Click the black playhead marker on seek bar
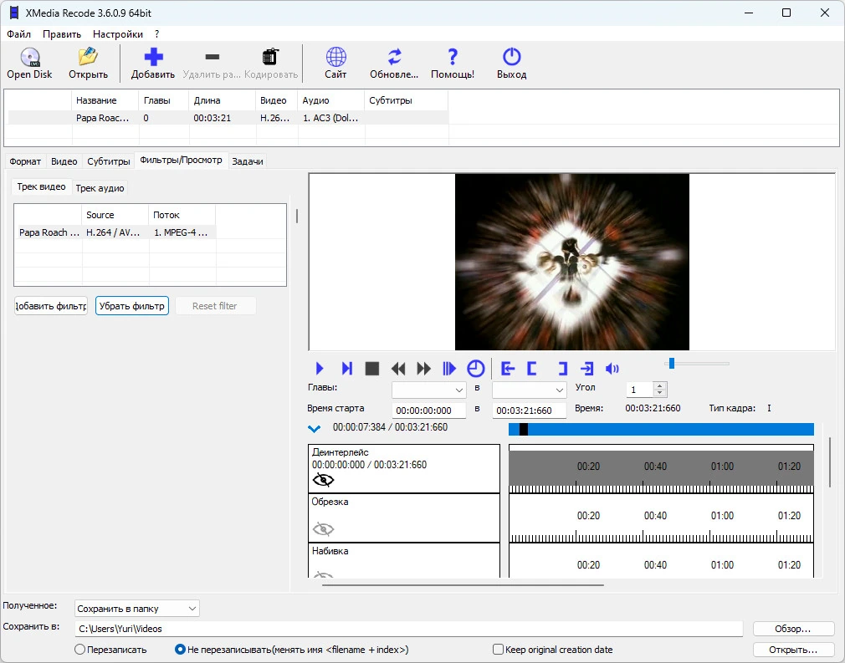Image resolution: width=845 pixels, height=663 pixels. [523, 429]
